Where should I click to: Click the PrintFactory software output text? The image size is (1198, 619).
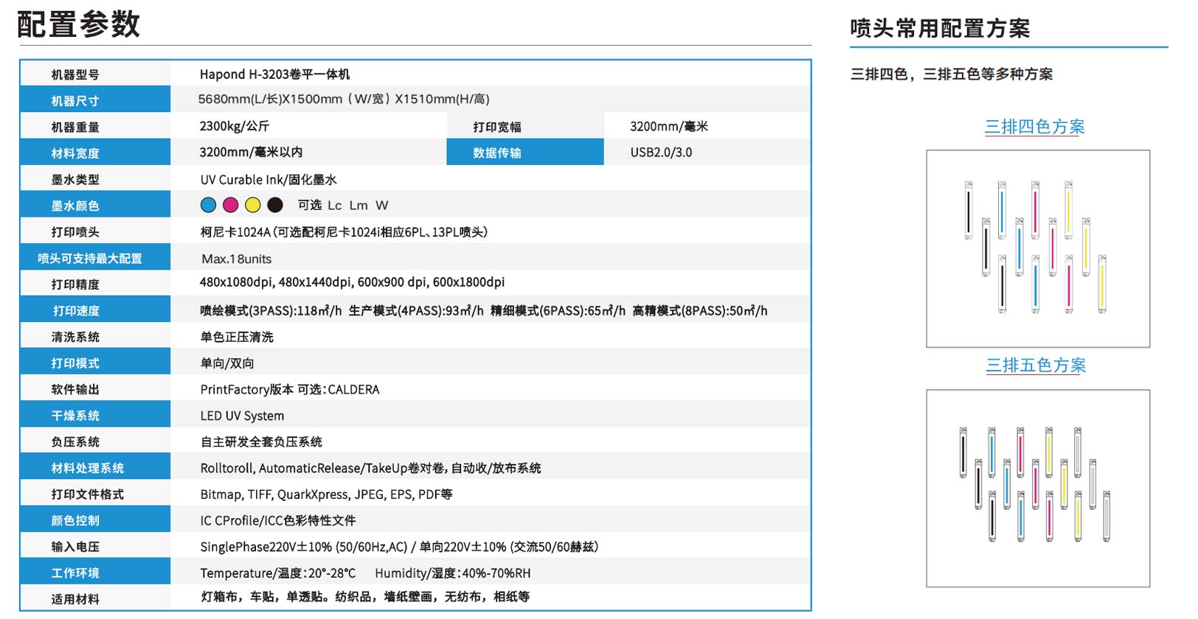290,389
